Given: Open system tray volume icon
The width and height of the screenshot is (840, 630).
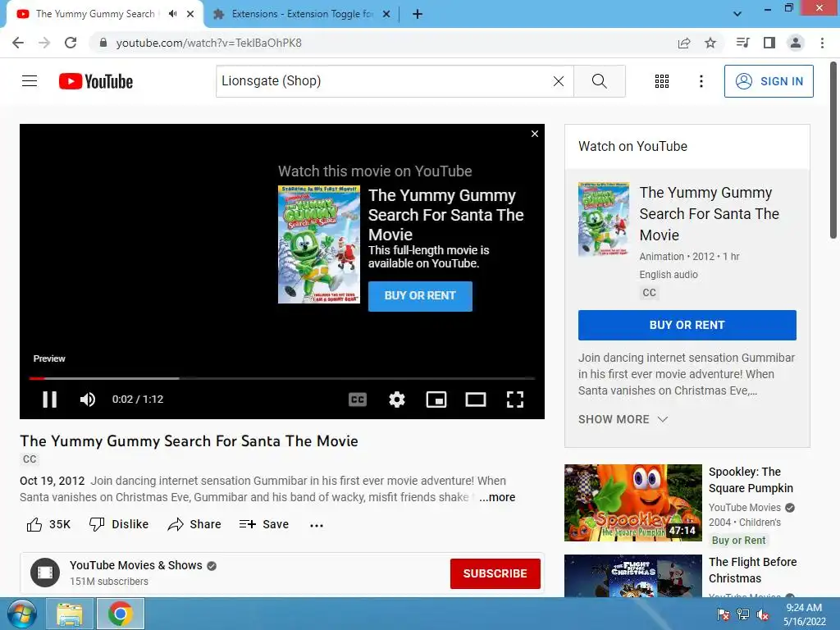Looking at the screenshot, I should click(763, 614).
